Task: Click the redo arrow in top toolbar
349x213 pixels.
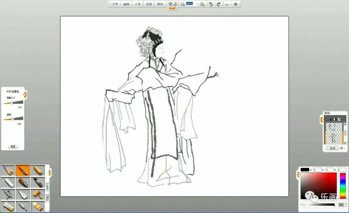Action: [x=219, y=4]
